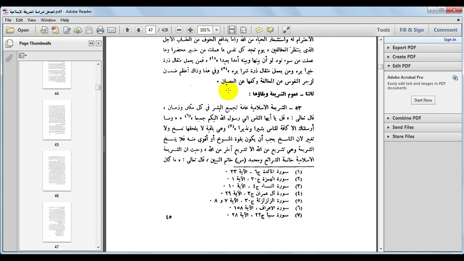Select page 45 thumbnail
This screenshot has width=464, height=261.
(x=57, y=120)
